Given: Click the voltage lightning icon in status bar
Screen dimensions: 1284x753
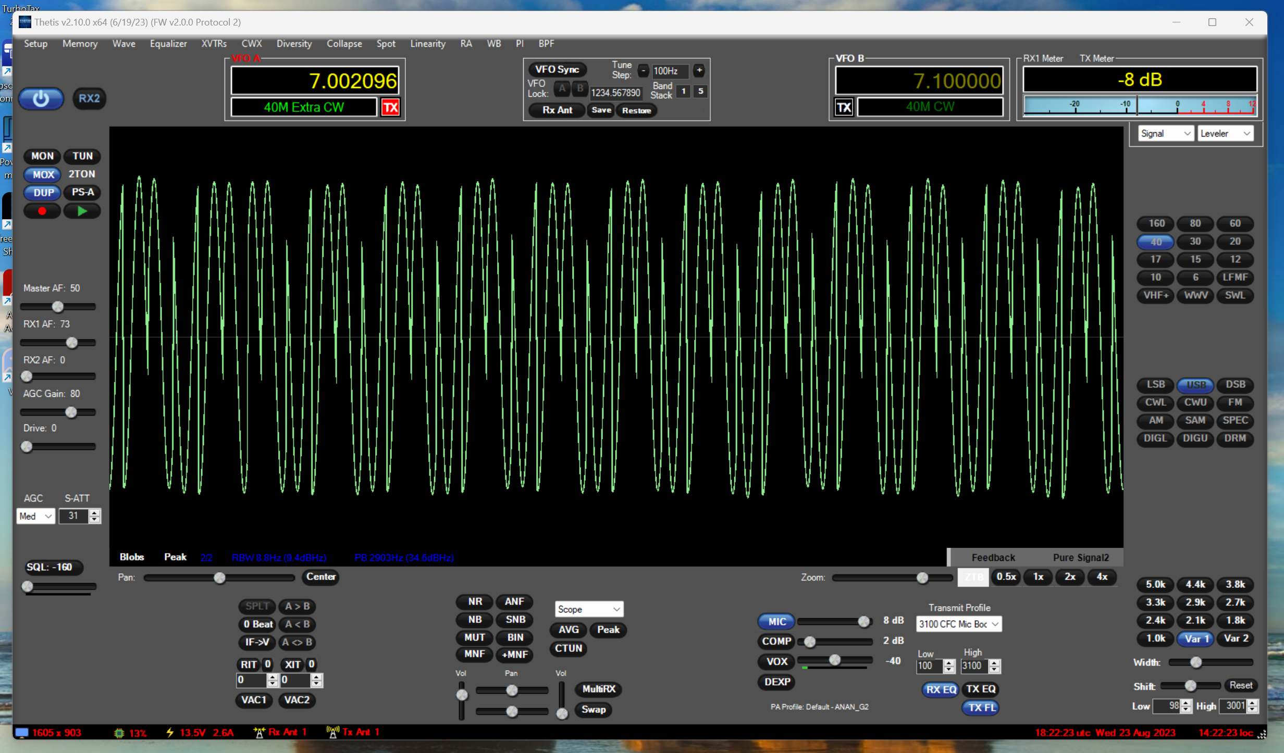Looking at the screenshot, I should tap(170, 732).
